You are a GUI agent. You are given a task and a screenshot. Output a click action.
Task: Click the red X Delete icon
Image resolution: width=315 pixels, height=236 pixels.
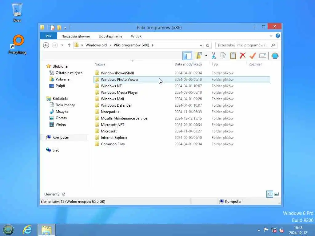pos(243,56)
